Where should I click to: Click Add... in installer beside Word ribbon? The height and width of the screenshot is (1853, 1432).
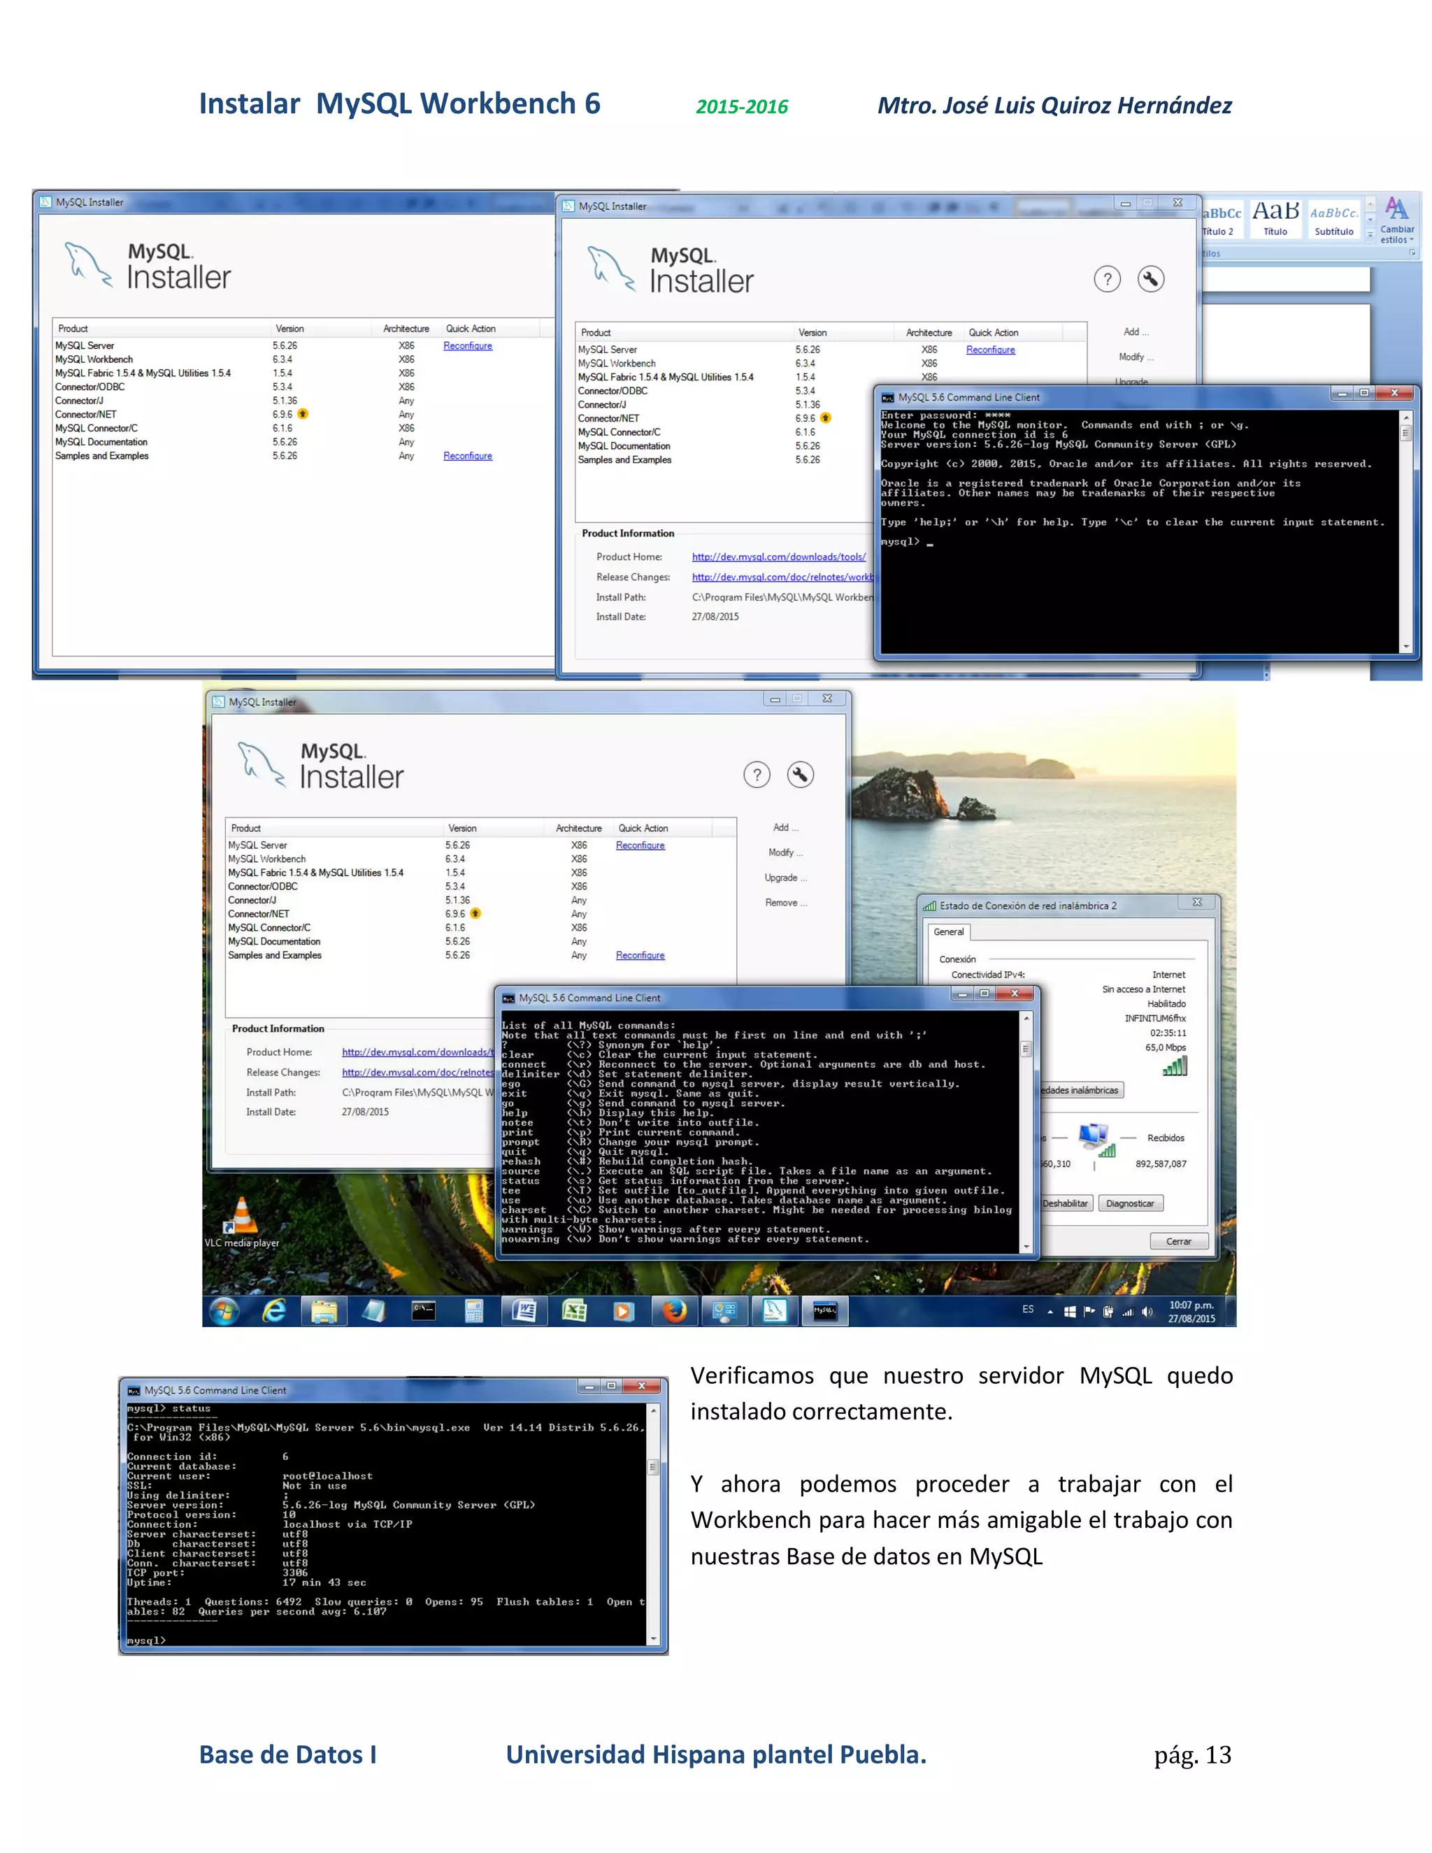tap(1136, 331)
